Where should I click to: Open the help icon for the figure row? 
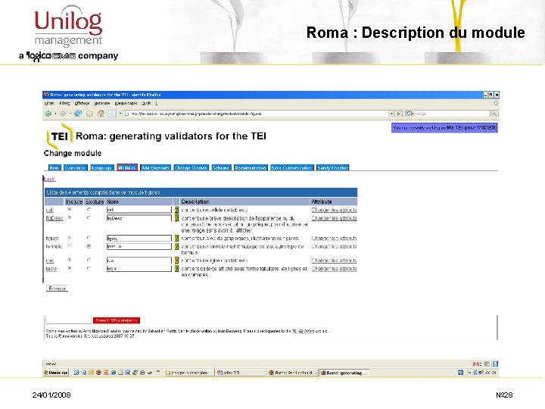pyautogui.click(x=176, y=239)
